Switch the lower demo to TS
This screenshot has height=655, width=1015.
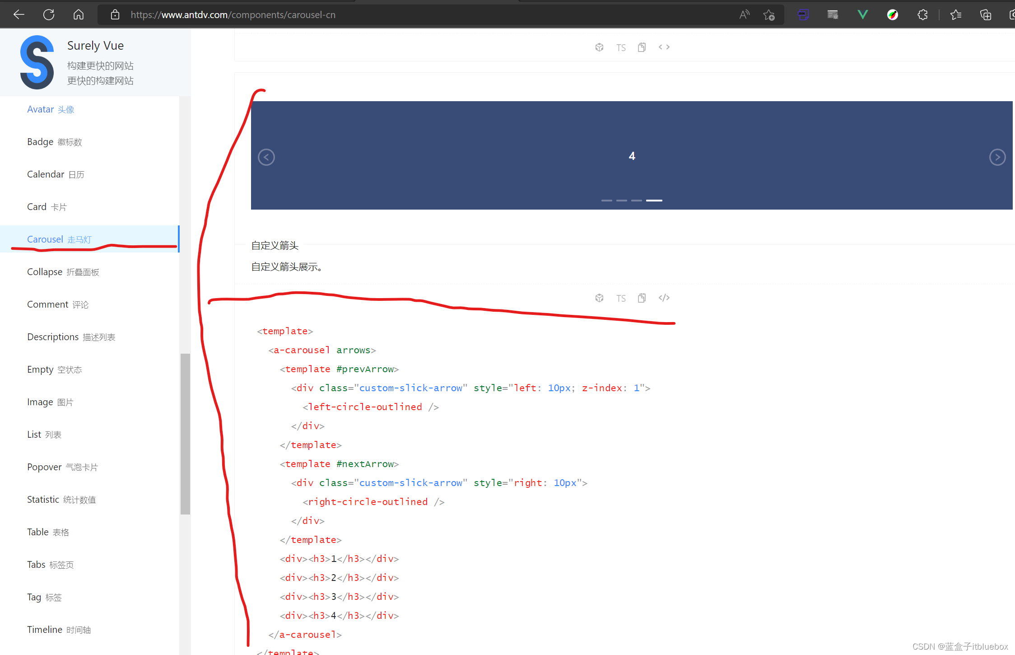621,298
